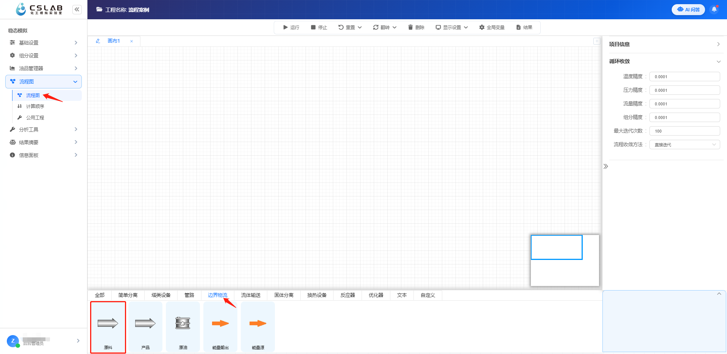Switch to the 反应器 tab

click(348, 295)
